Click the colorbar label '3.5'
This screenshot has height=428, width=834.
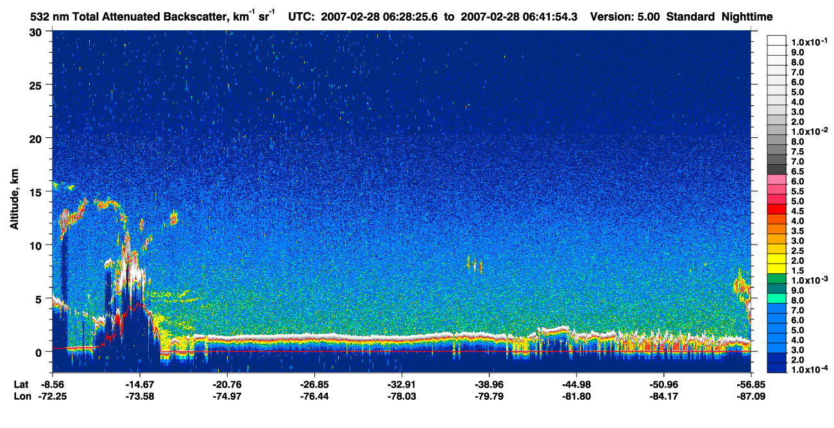click(797, 231)
